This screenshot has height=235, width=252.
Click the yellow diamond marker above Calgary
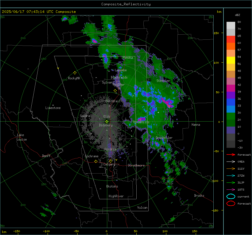pyautogui.click(x=111, y=161)
